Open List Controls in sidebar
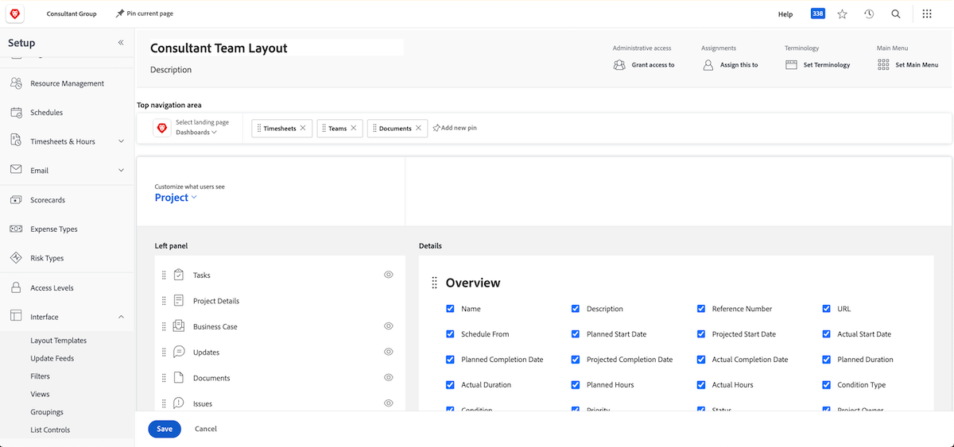The width and height of the screenshot is (954, 447). [x=50, y=430]
